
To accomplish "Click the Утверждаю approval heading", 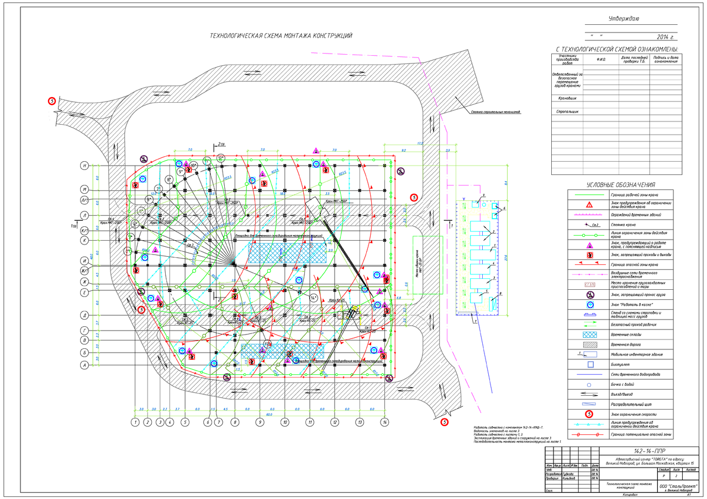I will [624, 19].
